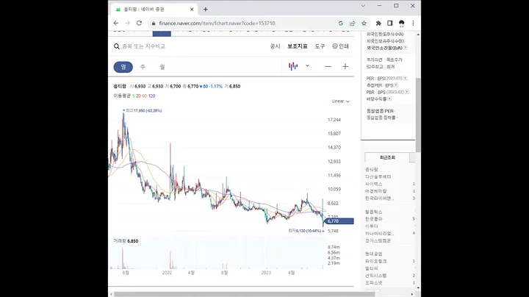Close the 네이버 증권 browser tab
This screenshot has height=297, width=529.
192,10
